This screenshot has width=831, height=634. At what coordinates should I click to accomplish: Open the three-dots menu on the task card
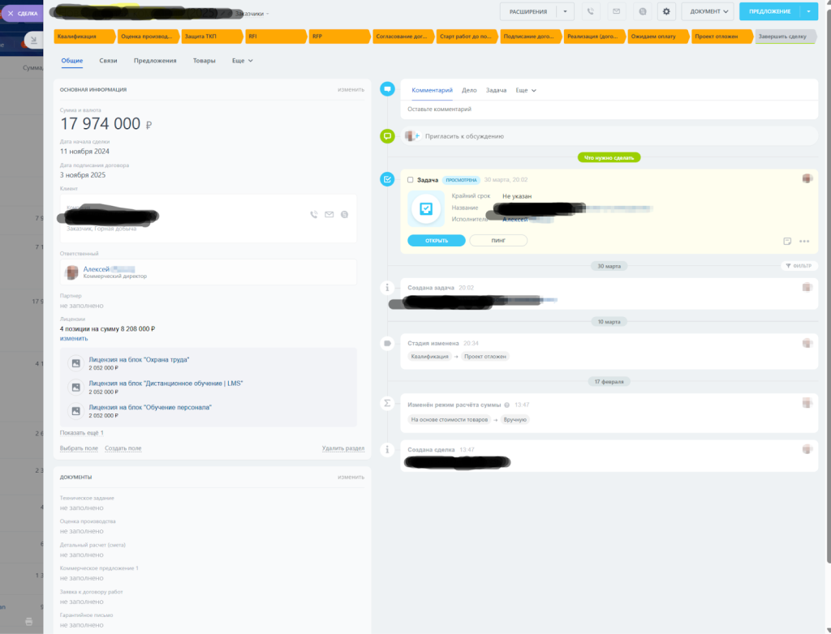pyautogui.click(x=804, y=241)
